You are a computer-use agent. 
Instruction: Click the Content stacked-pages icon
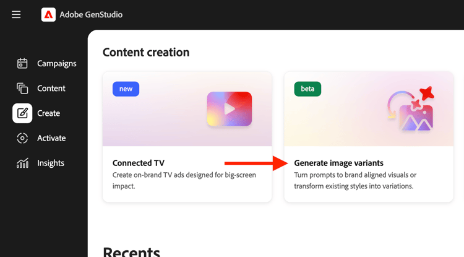pyautogui.click(x=22, y=88)
